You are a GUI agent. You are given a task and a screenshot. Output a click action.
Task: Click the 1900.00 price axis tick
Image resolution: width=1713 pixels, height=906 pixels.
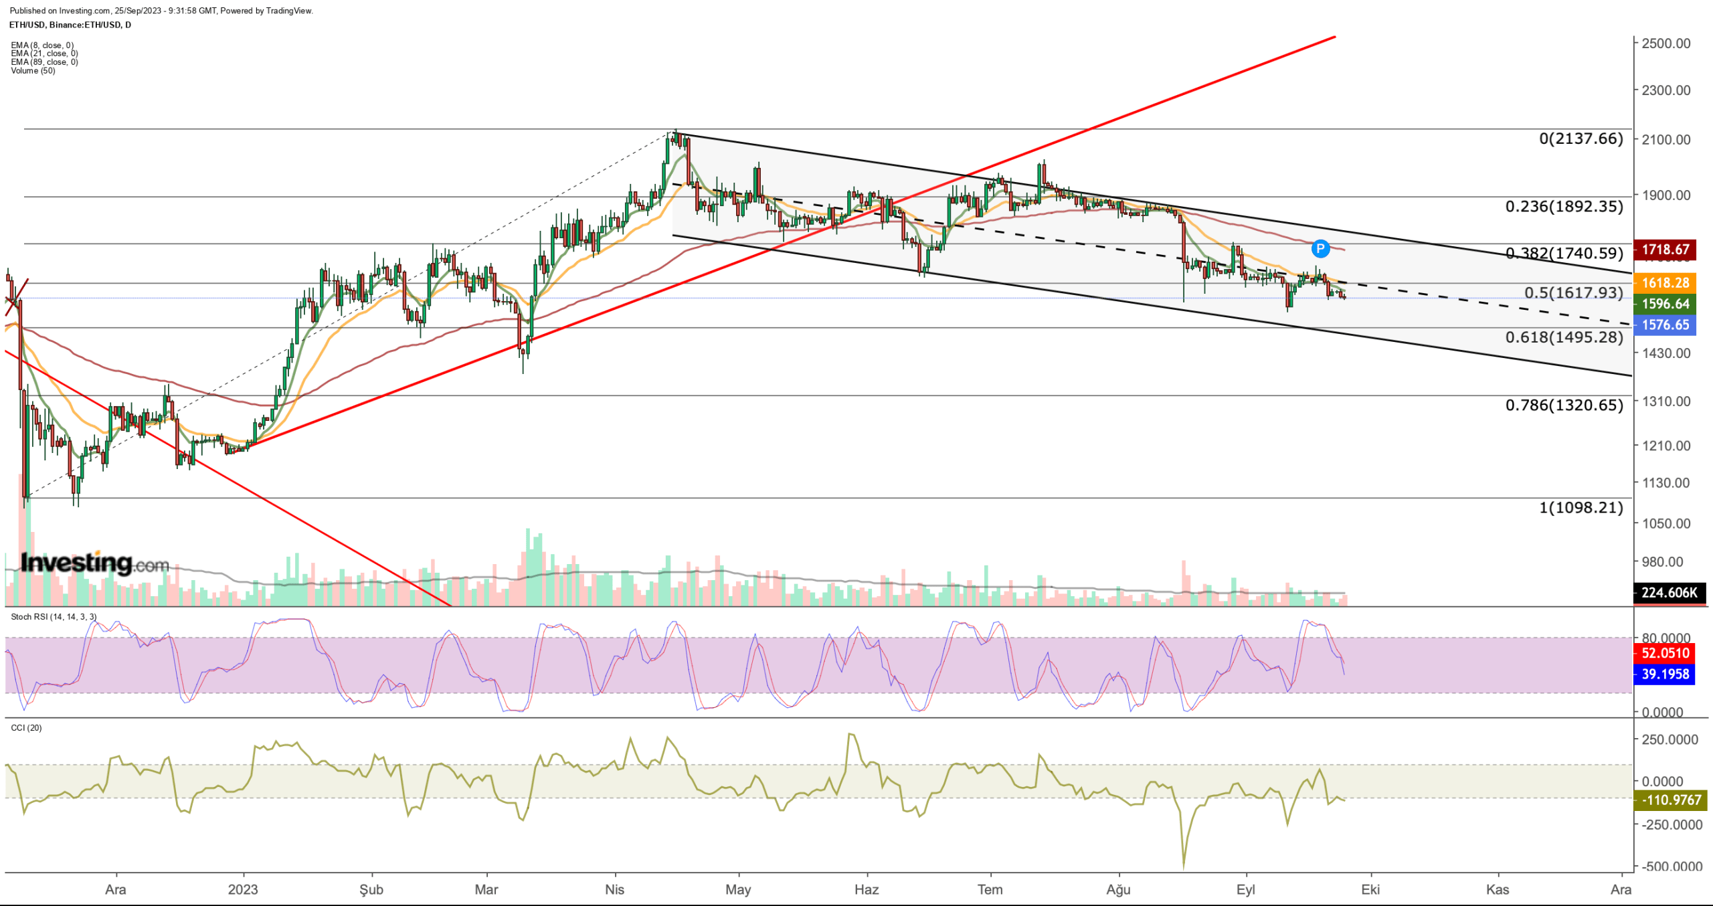point(1665,195)
